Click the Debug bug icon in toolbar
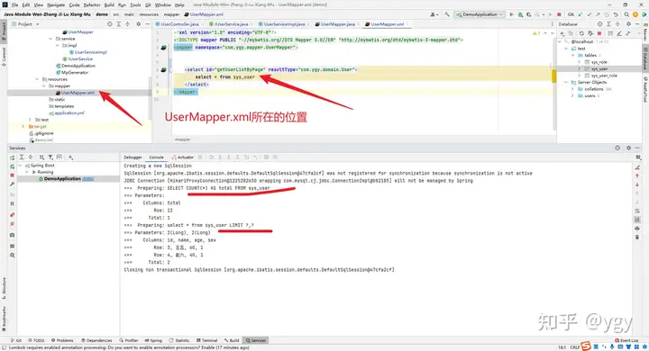The image size is (649, 351). coord(520,14)
